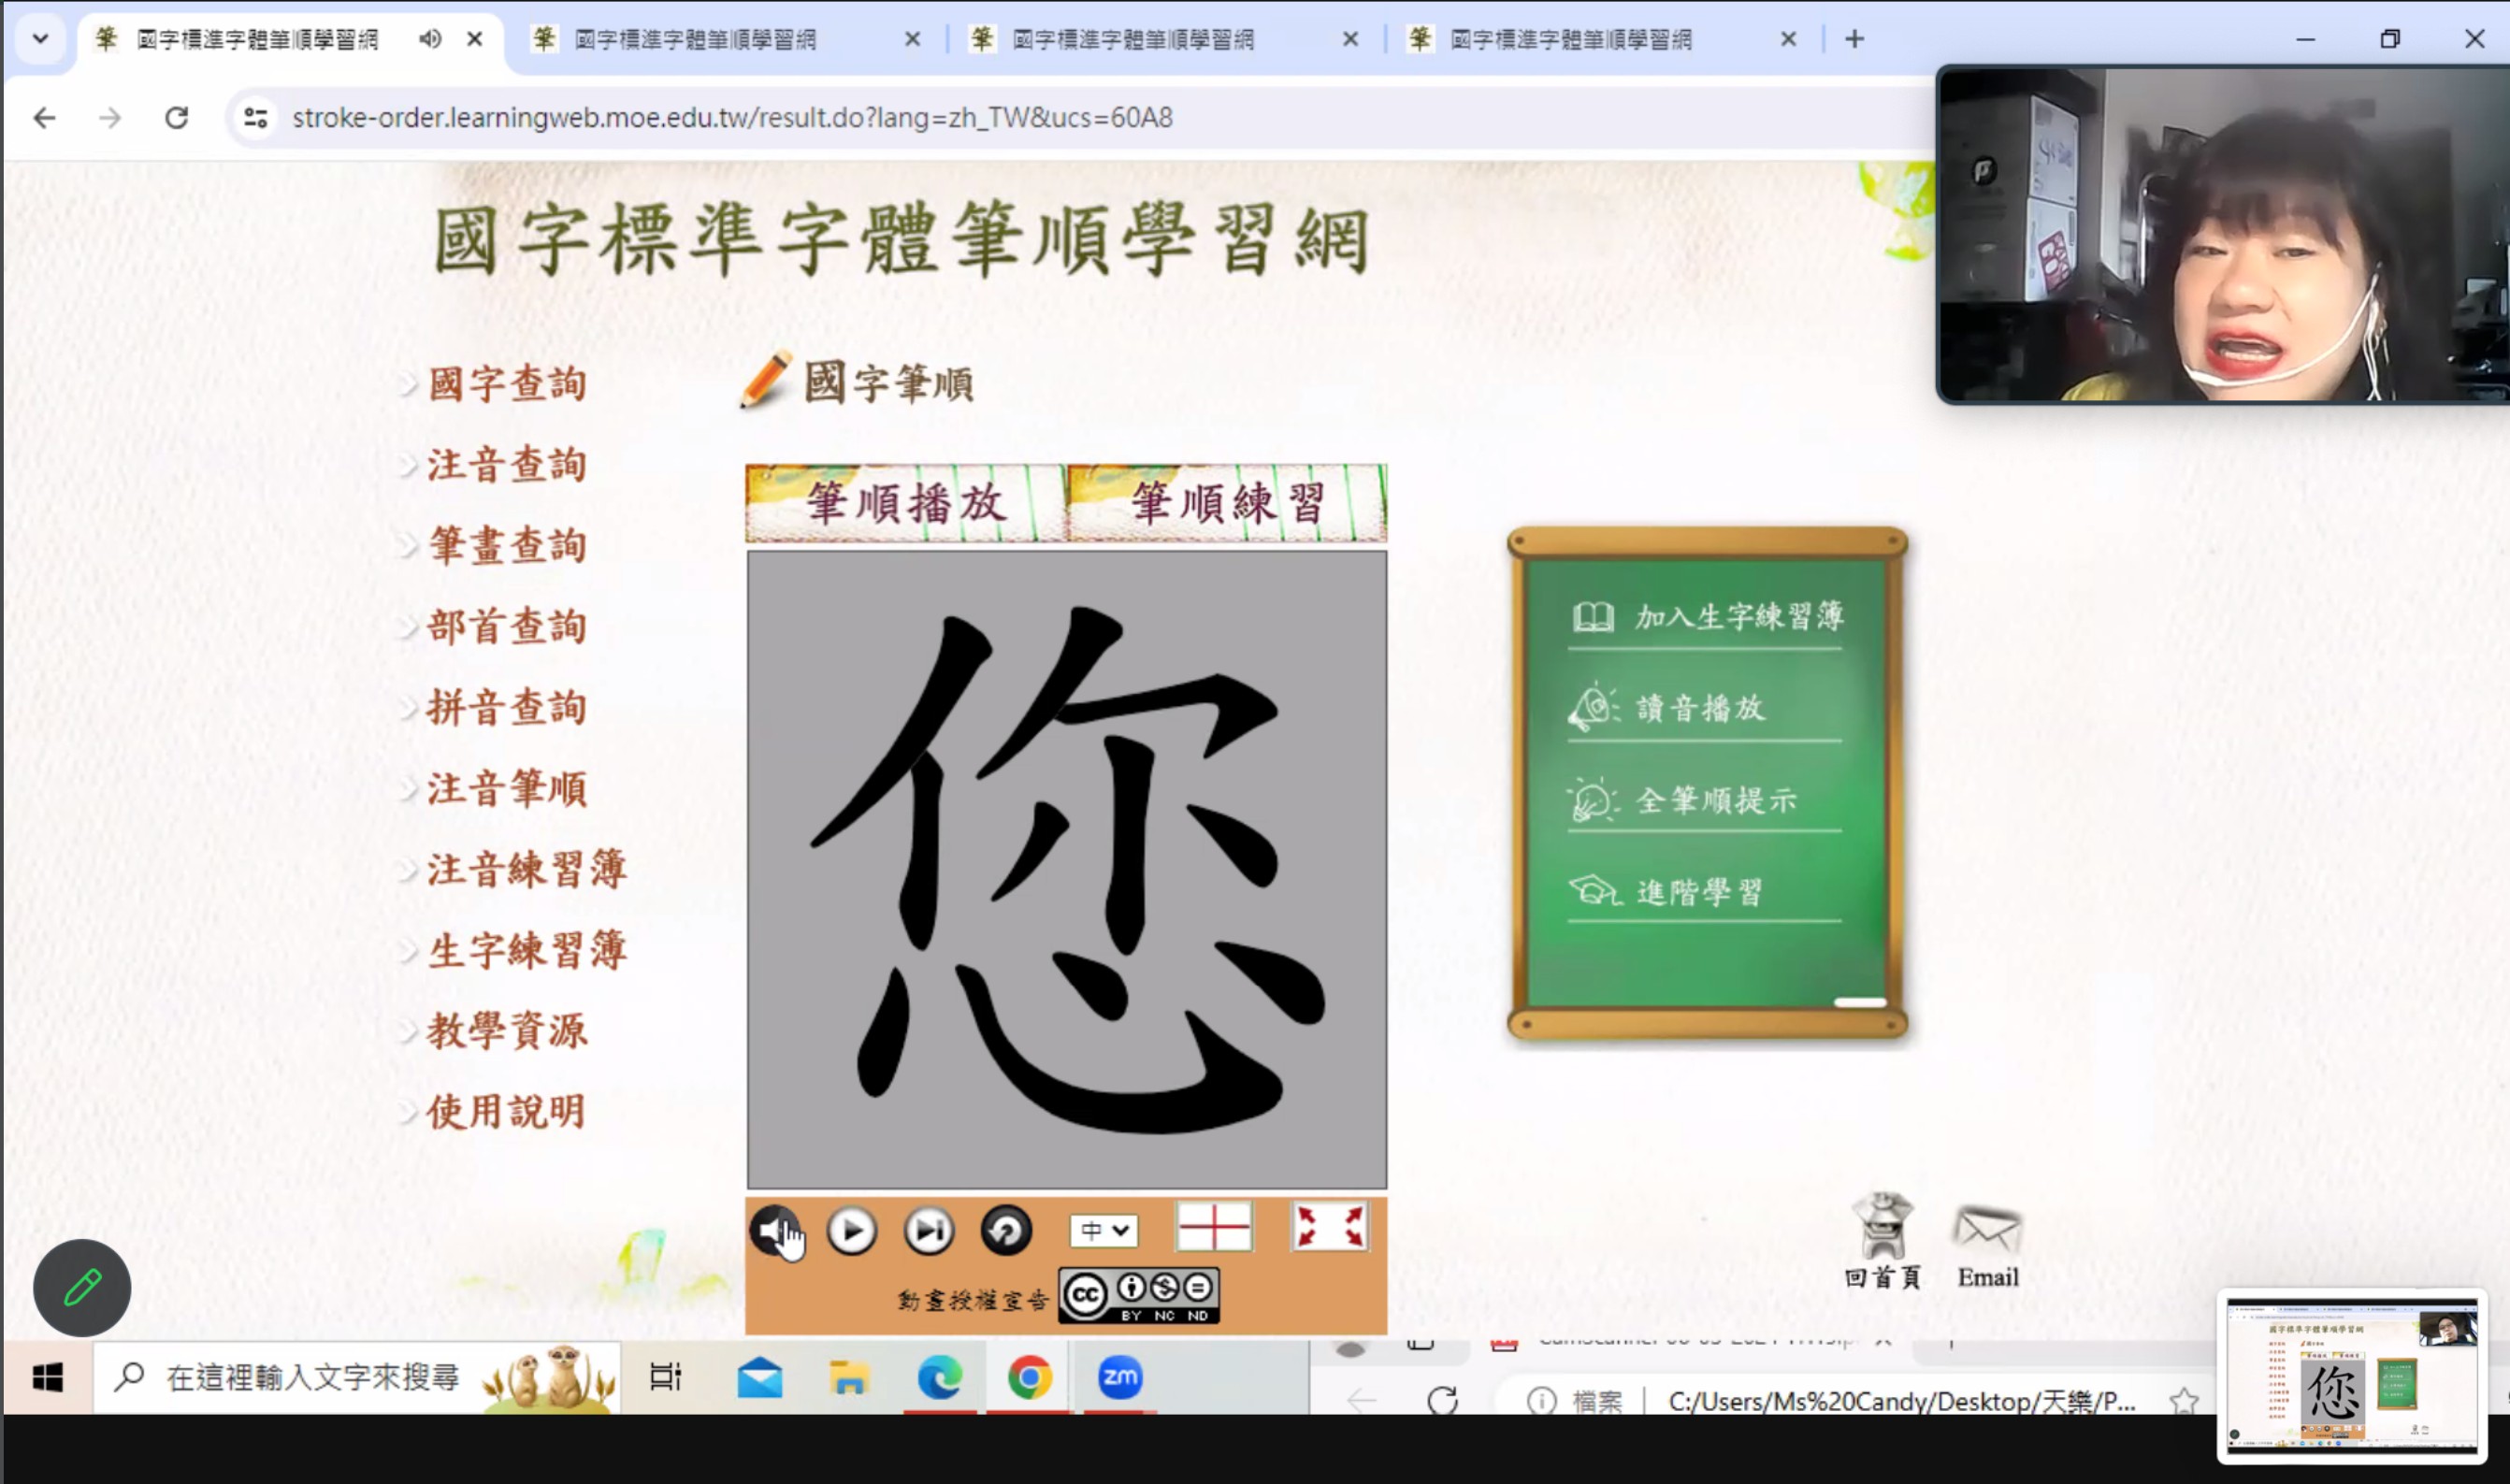
Task: Mute the animation speaker button
Action: pos(775,1230)
